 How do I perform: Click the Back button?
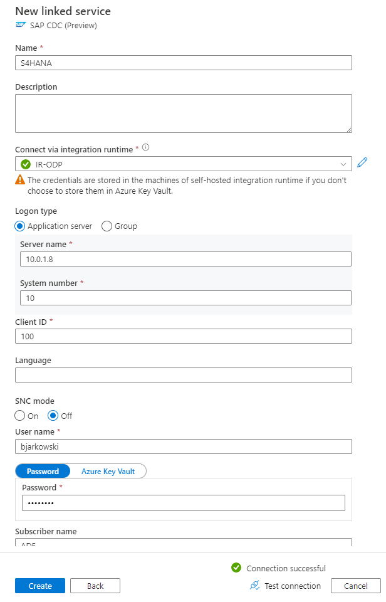(x=95, y=586)
